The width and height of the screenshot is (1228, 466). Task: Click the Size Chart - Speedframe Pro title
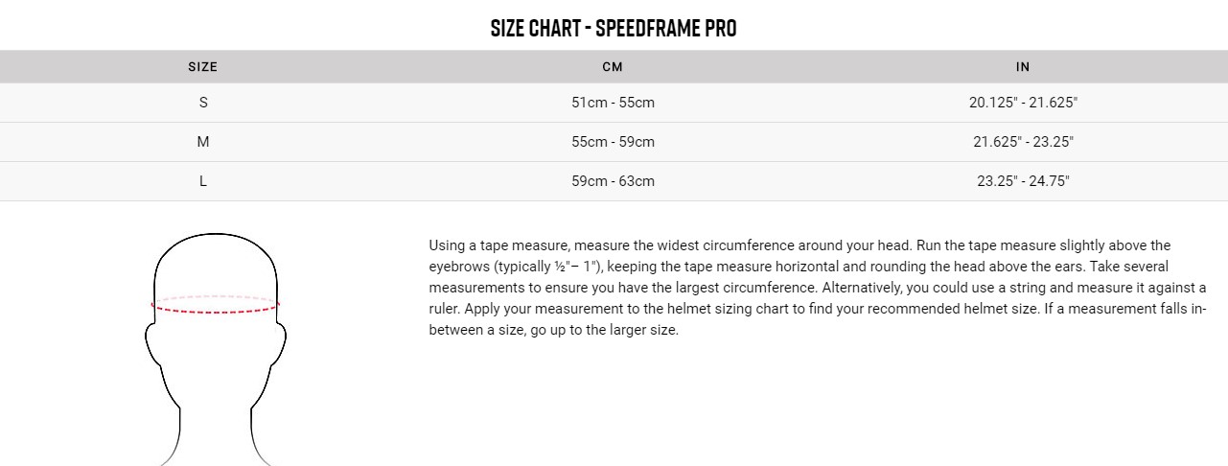click(614, 28)
